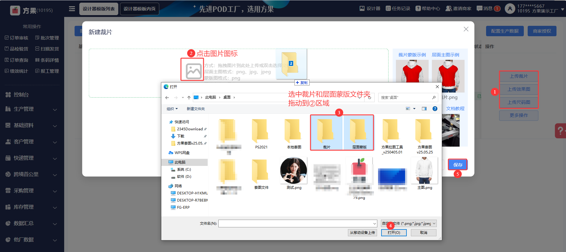The image size is (566, 252).
Task: Switch to 设计器模板内页 tab
Action: 140,9
